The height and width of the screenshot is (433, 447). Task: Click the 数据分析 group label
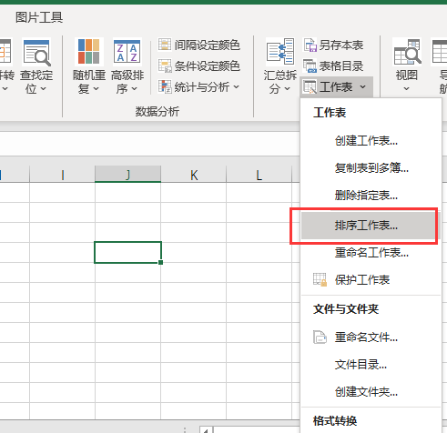(157, 112)
